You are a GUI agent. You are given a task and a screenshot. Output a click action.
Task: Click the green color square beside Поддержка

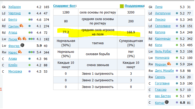pyautogui.click(x=122, y=6)
